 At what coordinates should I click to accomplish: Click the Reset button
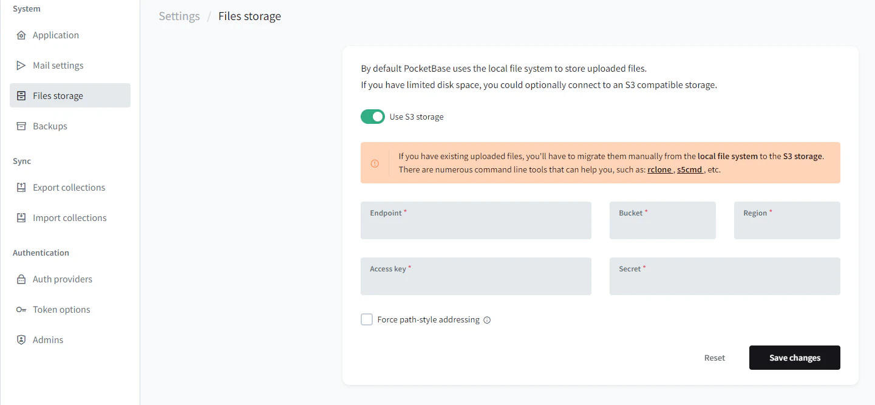[715, 358]
